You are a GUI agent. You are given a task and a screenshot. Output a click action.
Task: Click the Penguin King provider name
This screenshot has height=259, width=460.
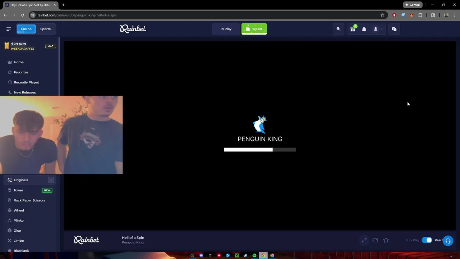click(x=133, y=242)
